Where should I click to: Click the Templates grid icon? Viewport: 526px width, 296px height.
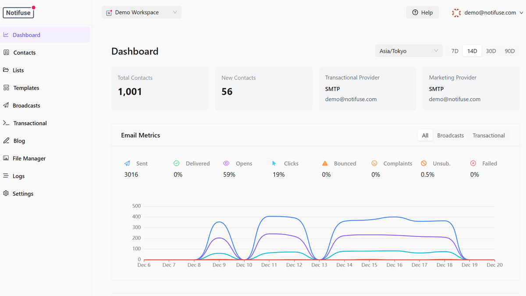tap(6, 88)
